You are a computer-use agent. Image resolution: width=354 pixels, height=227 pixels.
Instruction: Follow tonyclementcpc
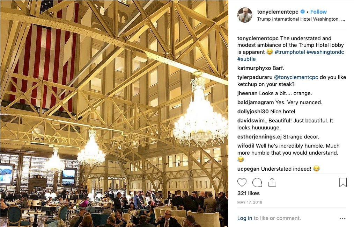318,12
